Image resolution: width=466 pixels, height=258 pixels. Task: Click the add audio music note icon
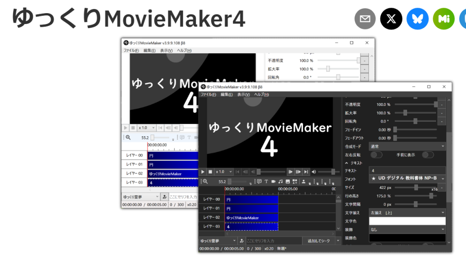point(281,181)
